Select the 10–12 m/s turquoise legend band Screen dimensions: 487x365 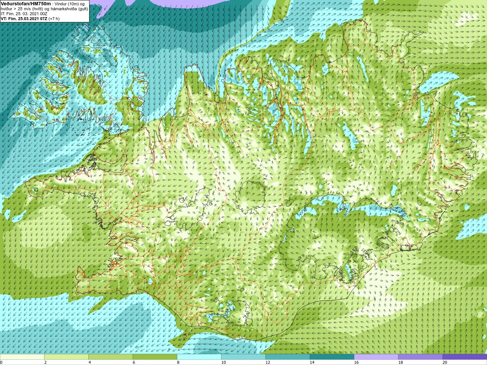(x=243, y=357)
